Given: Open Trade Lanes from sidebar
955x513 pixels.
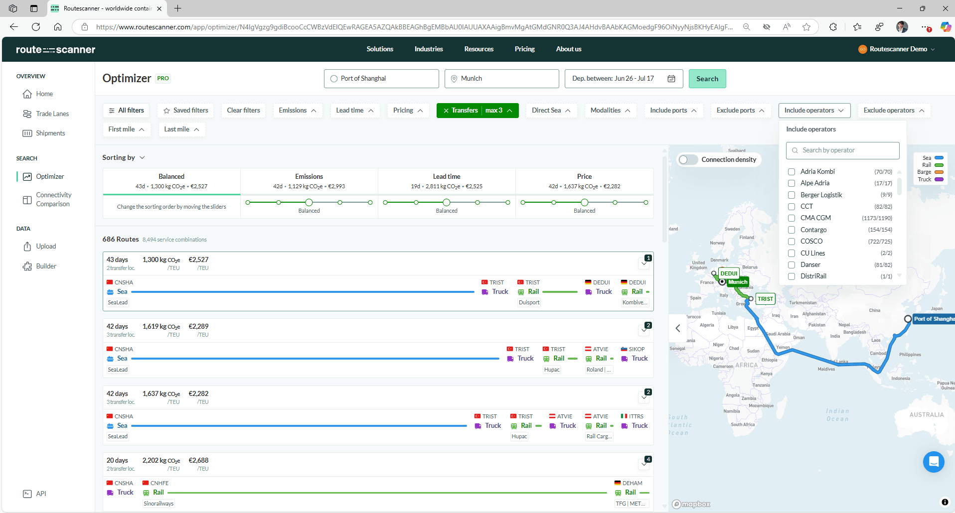Looking at the screenshot, I should click(27, 114).
